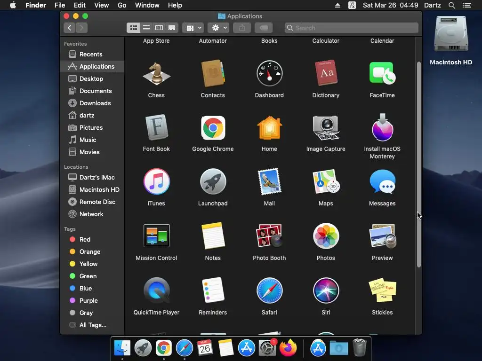The height and width of the screenshot is (361, 482).
Task: Open the Stickies app icon
Action: coord(382,290)
